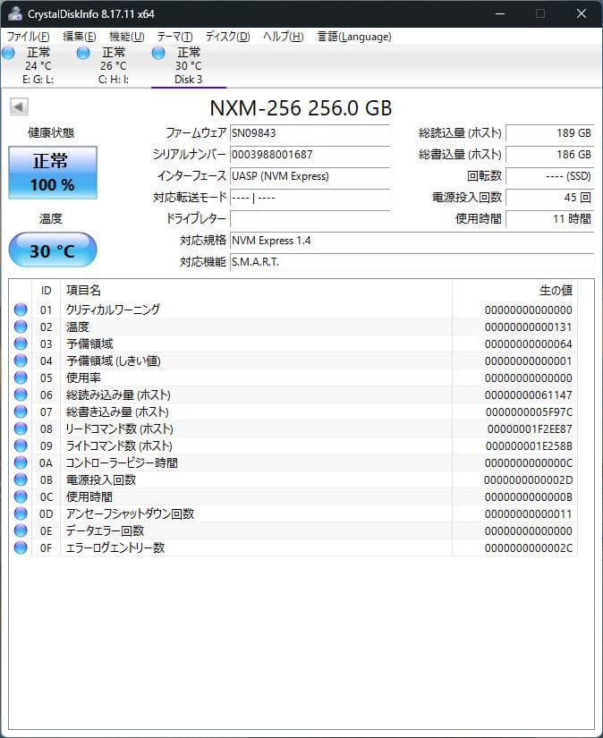Click status orb for 04 予備領域 (しきい値)
603x738 pixels.
(x=21, y=361)
